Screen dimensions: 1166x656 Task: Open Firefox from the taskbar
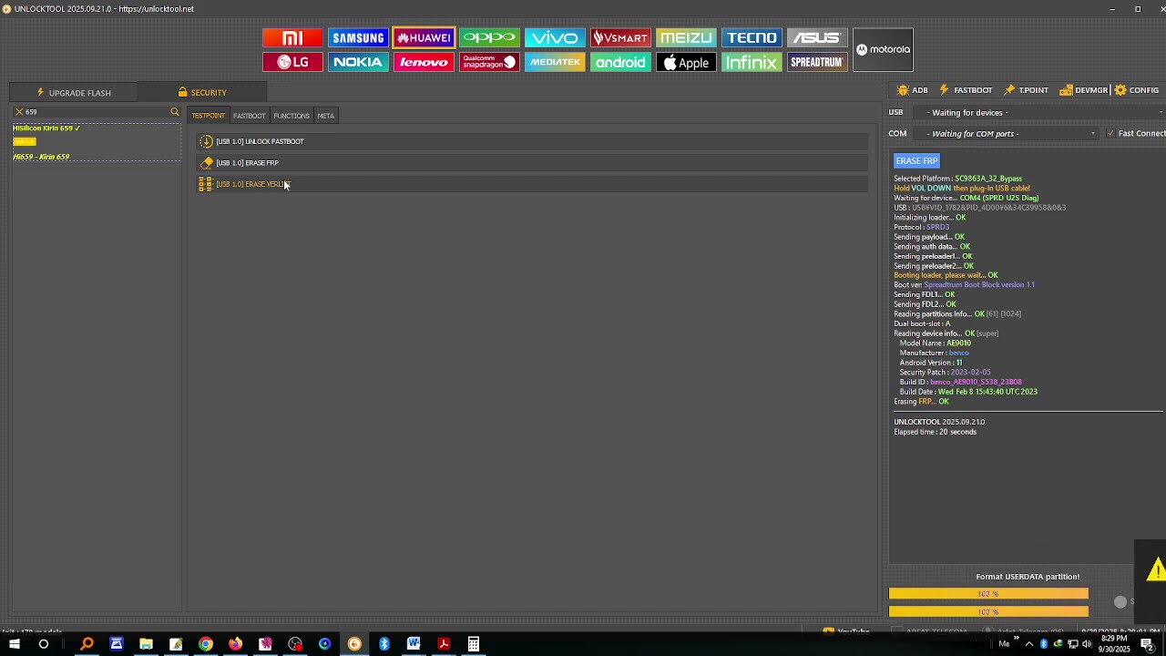click(x=235, y=644)
